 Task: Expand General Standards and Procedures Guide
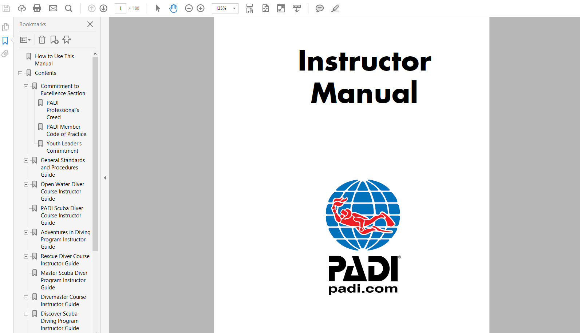click(x=26, y=160)
